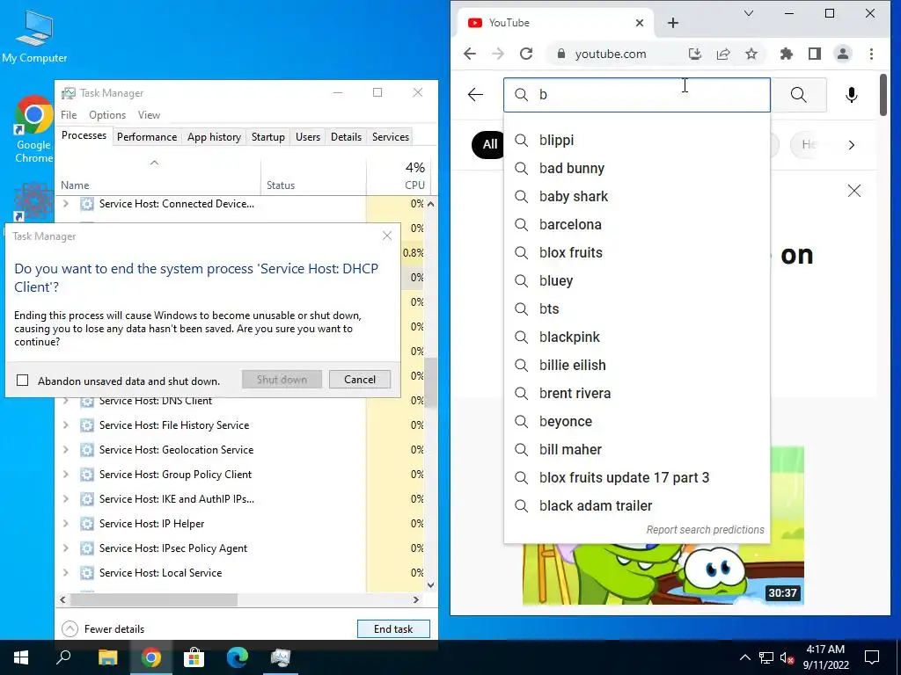Image resolution: width=901 pixels, height=675 pixels.
Task: Check Abandon unsaved data and shut down
Action: pos(22,381)
